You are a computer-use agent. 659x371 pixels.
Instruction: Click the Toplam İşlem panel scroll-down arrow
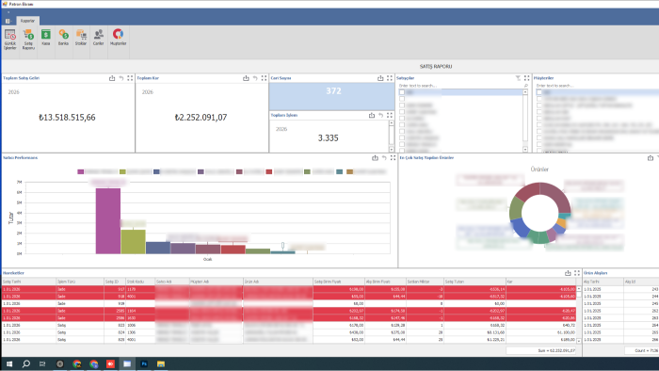(392, 150)
